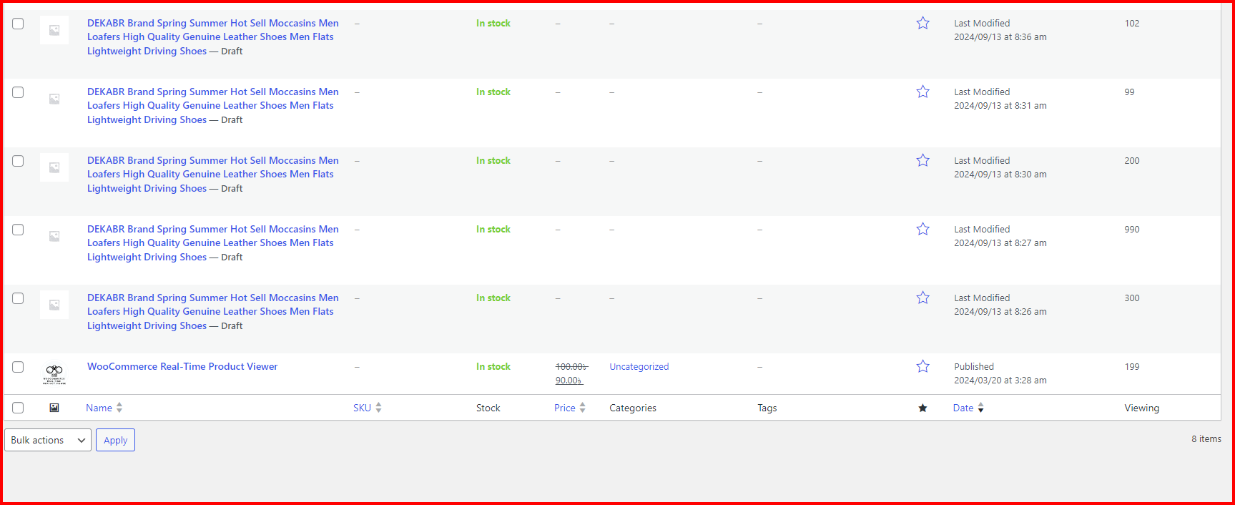Click the Published date 2024/03/20 at 3:28 am
Image resolution: width=1235 pixels, height=505 pixels.
point(1000,381)
